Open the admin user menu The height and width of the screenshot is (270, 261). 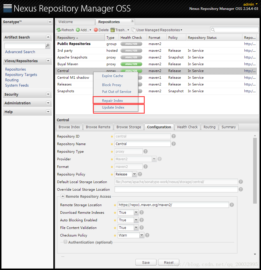pyautogui.click(x=250, y=4)
